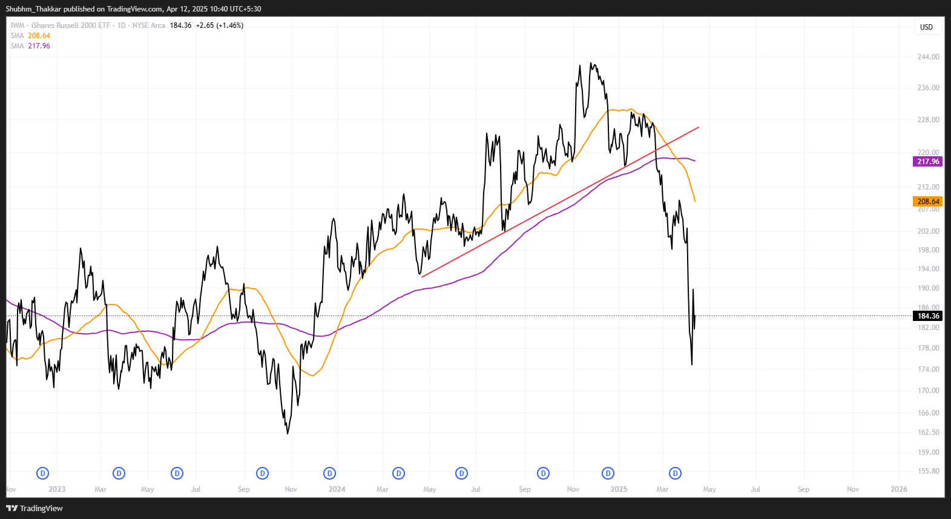Click the 178.00 price axis label
The image size is (951, 519).
[928, 348]
